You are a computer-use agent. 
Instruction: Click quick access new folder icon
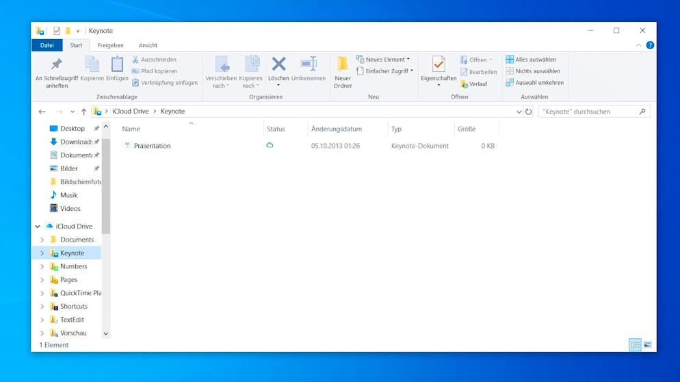[68, 31]
